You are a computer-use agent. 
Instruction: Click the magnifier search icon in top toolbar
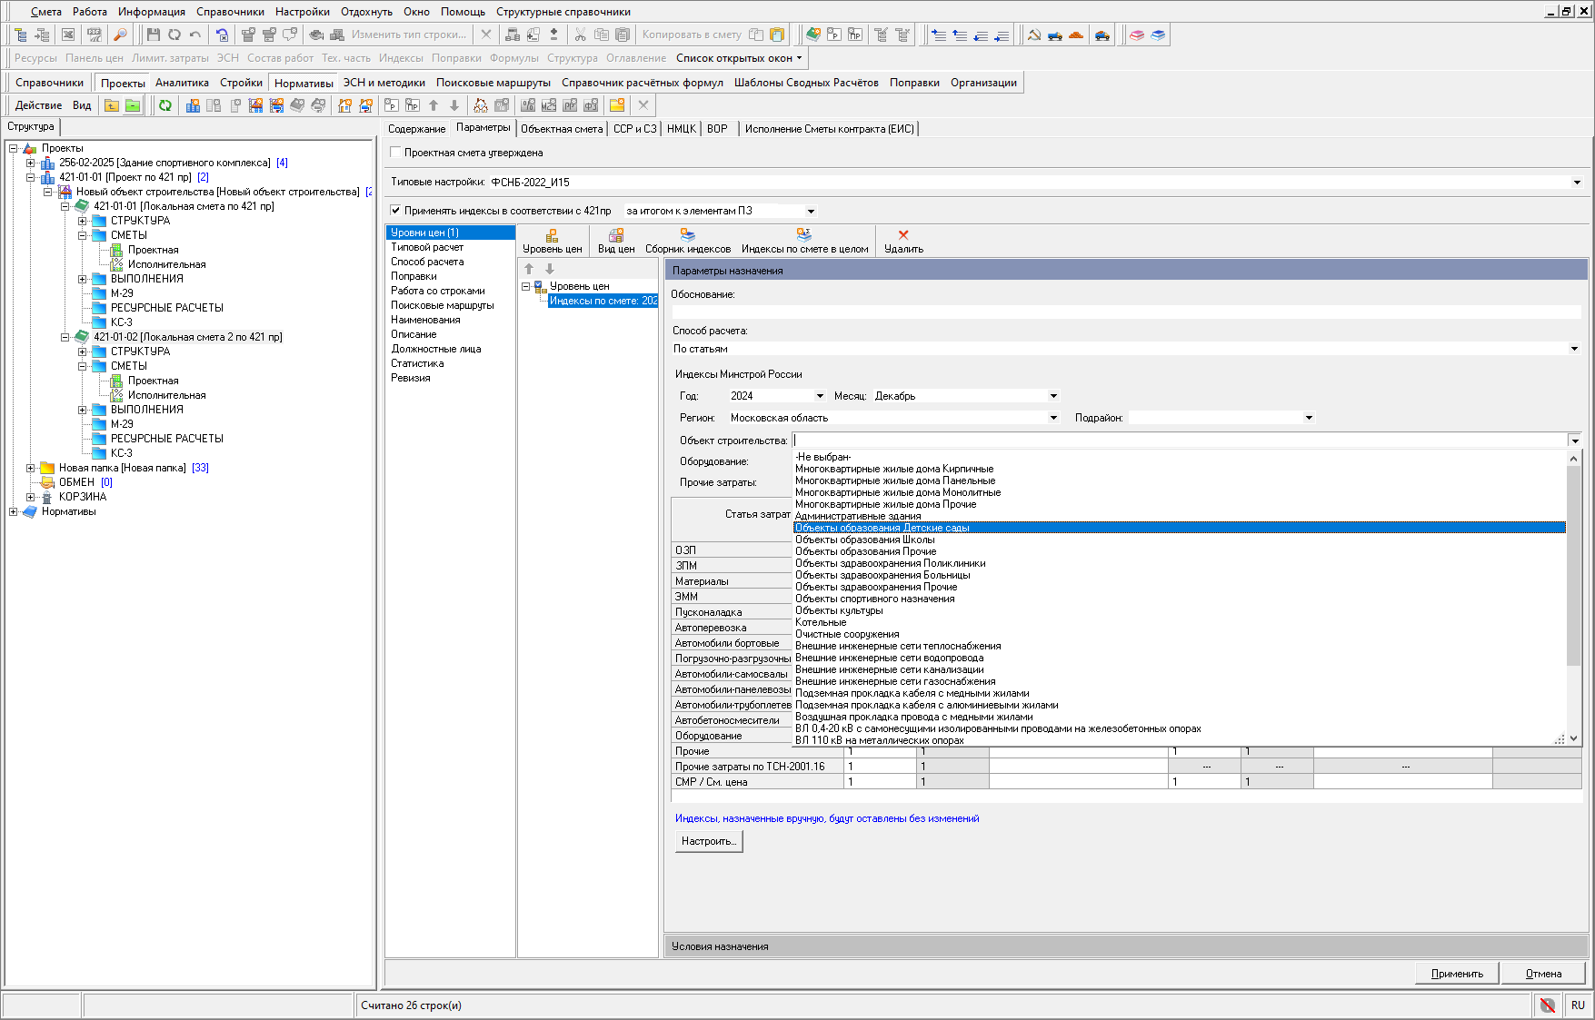(120, 35)
